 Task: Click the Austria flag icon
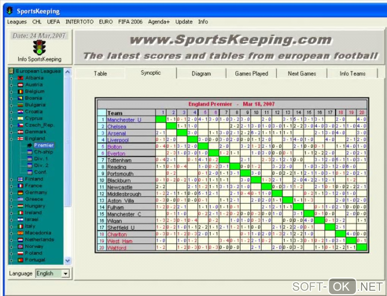click(20, 85)
